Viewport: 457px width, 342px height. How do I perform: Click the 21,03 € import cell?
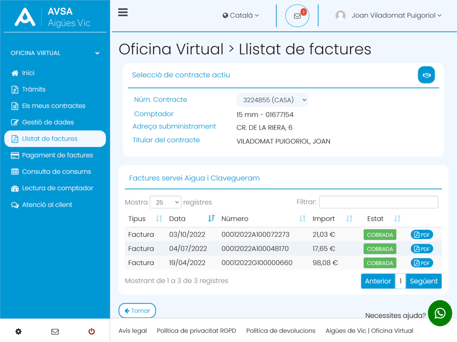(x=324, y=235)
